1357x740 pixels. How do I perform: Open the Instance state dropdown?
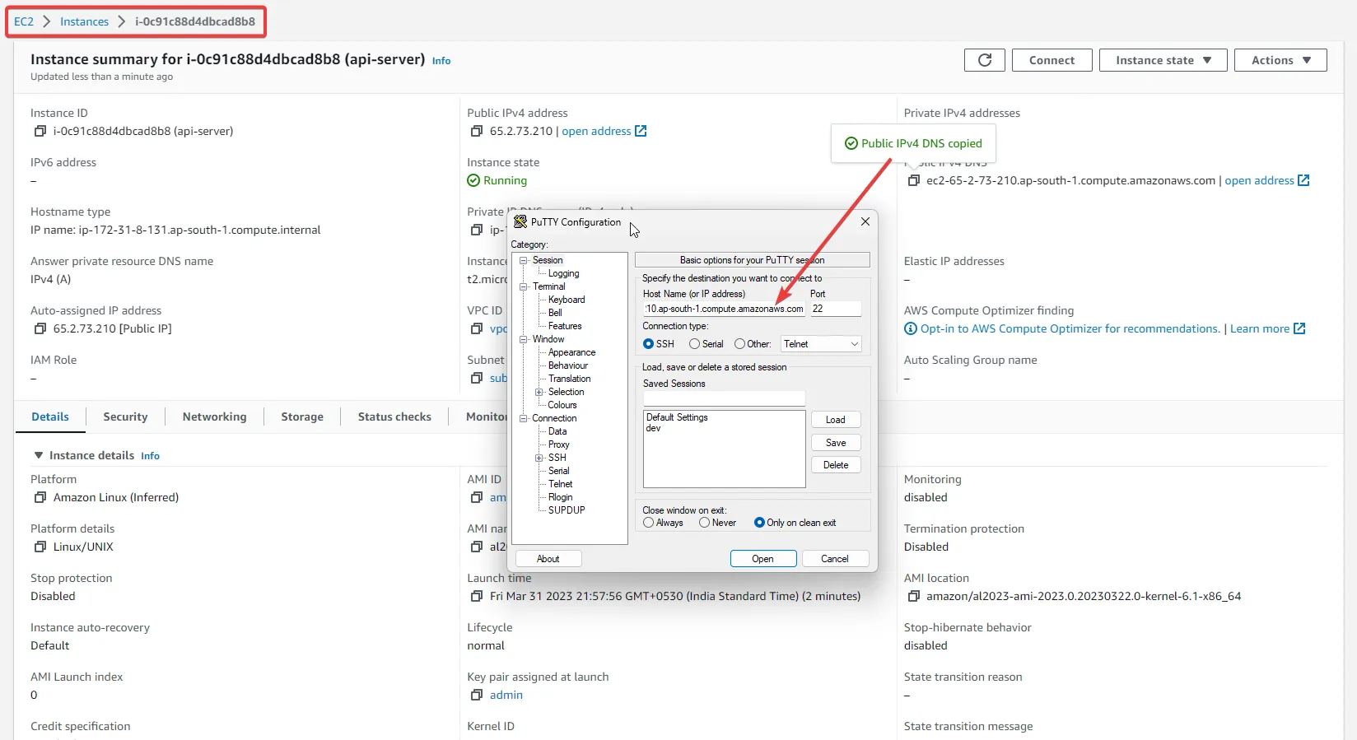(x=1163, y=60)
